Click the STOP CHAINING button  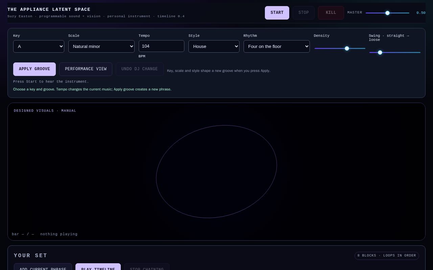pos(147,267)
